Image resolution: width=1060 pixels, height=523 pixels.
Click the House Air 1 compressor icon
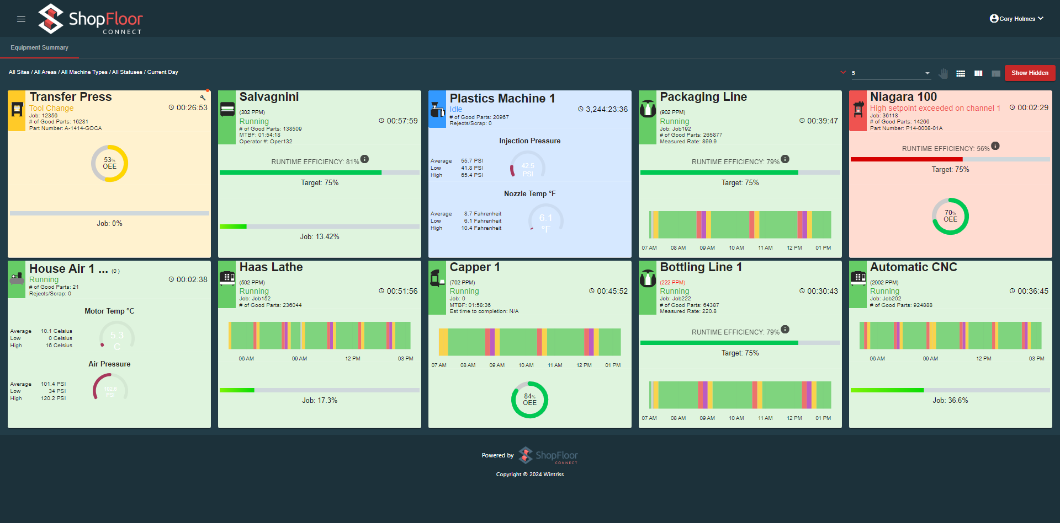[17, 278]
